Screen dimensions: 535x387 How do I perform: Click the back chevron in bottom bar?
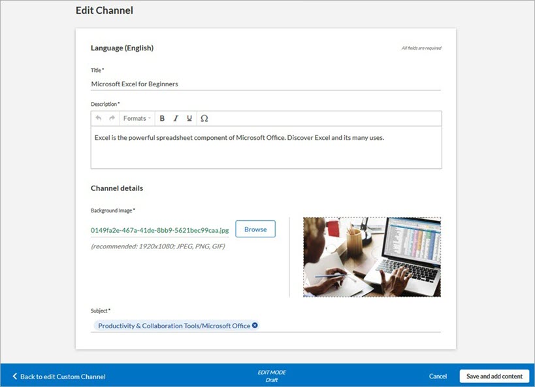15,377
